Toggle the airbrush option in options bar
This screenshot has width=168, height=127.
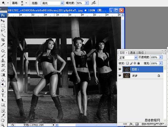(x=93, y=3)
